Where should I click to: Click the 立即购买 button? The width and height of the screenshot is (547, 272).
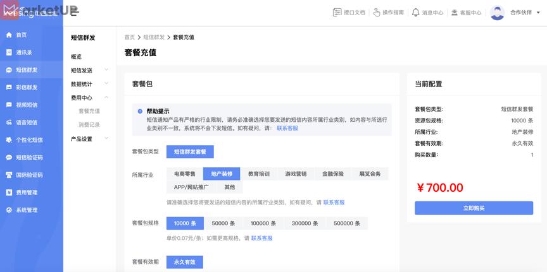tap(474, 208)
